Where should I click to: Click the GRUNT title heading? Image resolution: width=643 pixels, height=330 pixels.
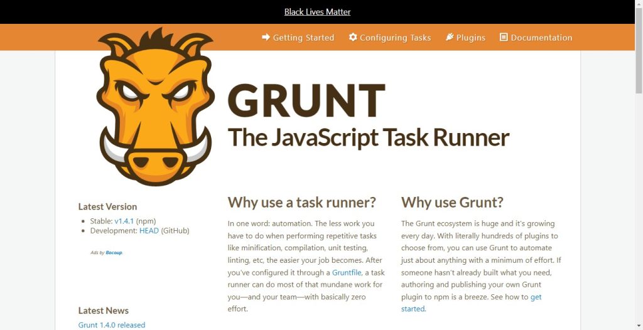(x=306, y=100)
